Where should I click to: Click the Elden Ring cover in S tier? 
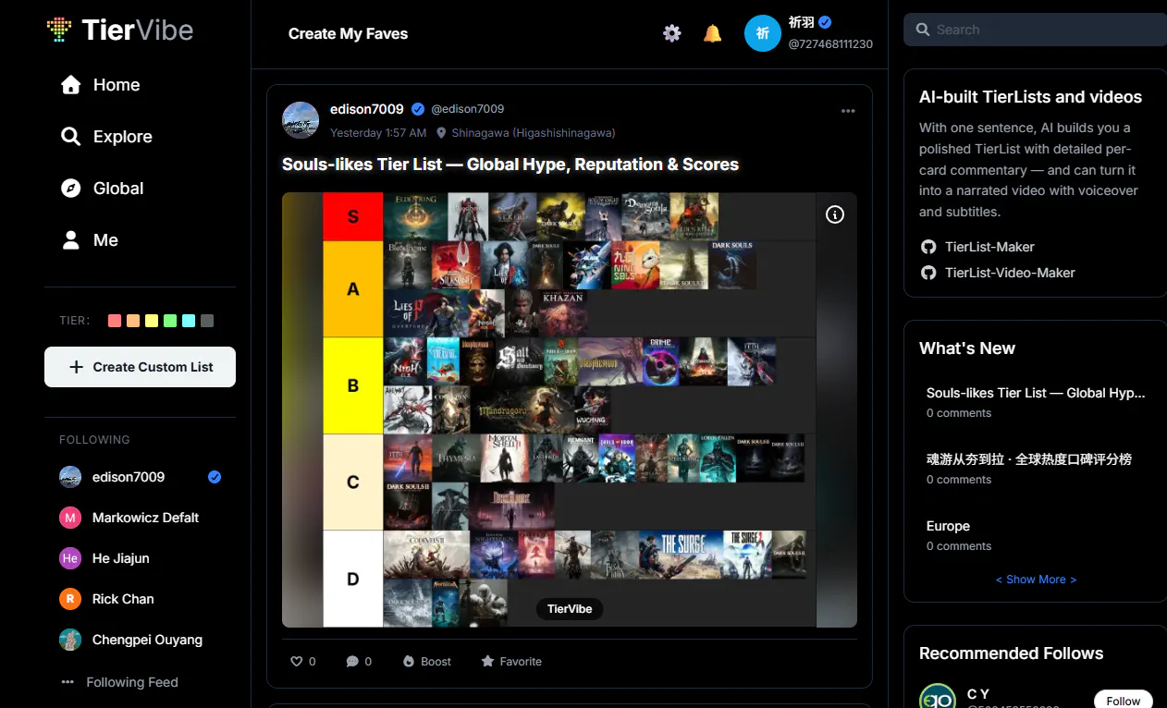tap(415, 217)
